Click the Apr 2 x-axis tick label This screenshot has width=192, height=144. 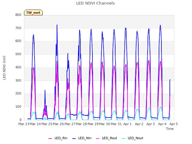pyautogui.click(x=139, y=124)
